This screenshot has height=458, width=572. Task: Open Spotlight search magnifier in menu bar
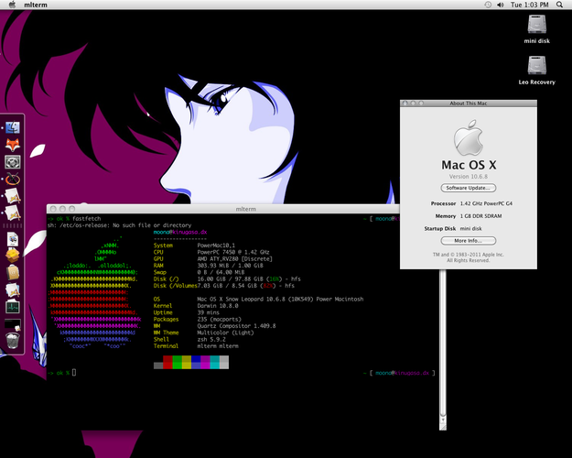point(559,5)
